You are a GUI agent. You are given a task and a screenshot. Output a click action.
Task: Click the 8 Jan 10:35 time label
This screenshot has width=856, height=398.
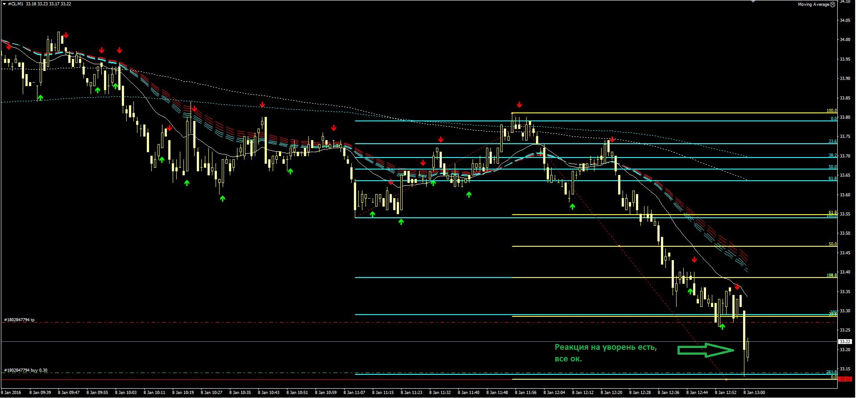(x=240, y=393)
